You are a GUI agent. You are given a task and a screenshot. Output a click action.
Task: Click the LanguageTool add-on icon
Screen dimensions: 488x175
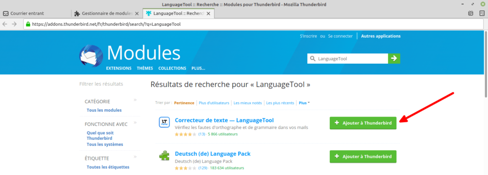[x=164, y=122]
